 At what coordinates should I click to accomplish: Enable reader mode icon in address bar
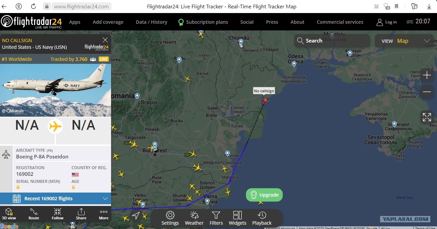[x=376, y=6]
